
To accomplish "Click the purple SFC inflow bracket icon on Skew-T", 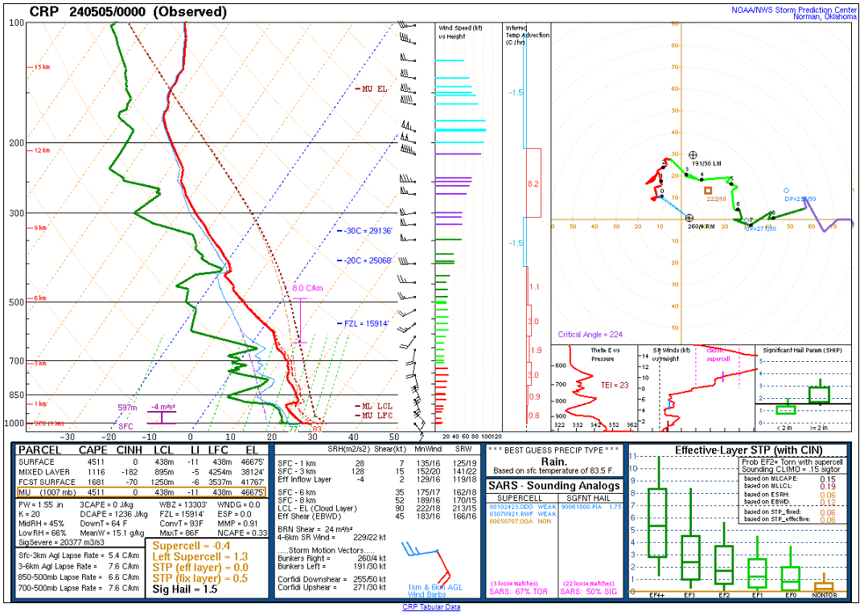I will point(163,416).
